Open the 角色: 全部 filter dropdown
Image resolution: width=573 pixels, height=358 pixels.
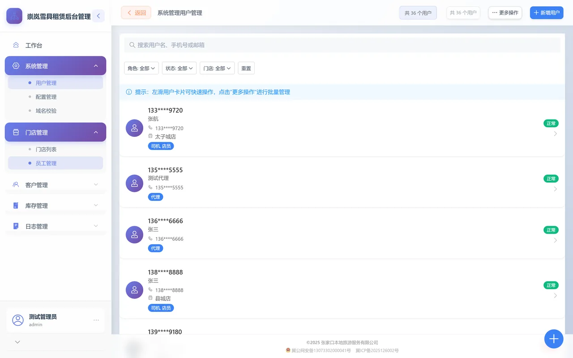click(x=141, y=68)
